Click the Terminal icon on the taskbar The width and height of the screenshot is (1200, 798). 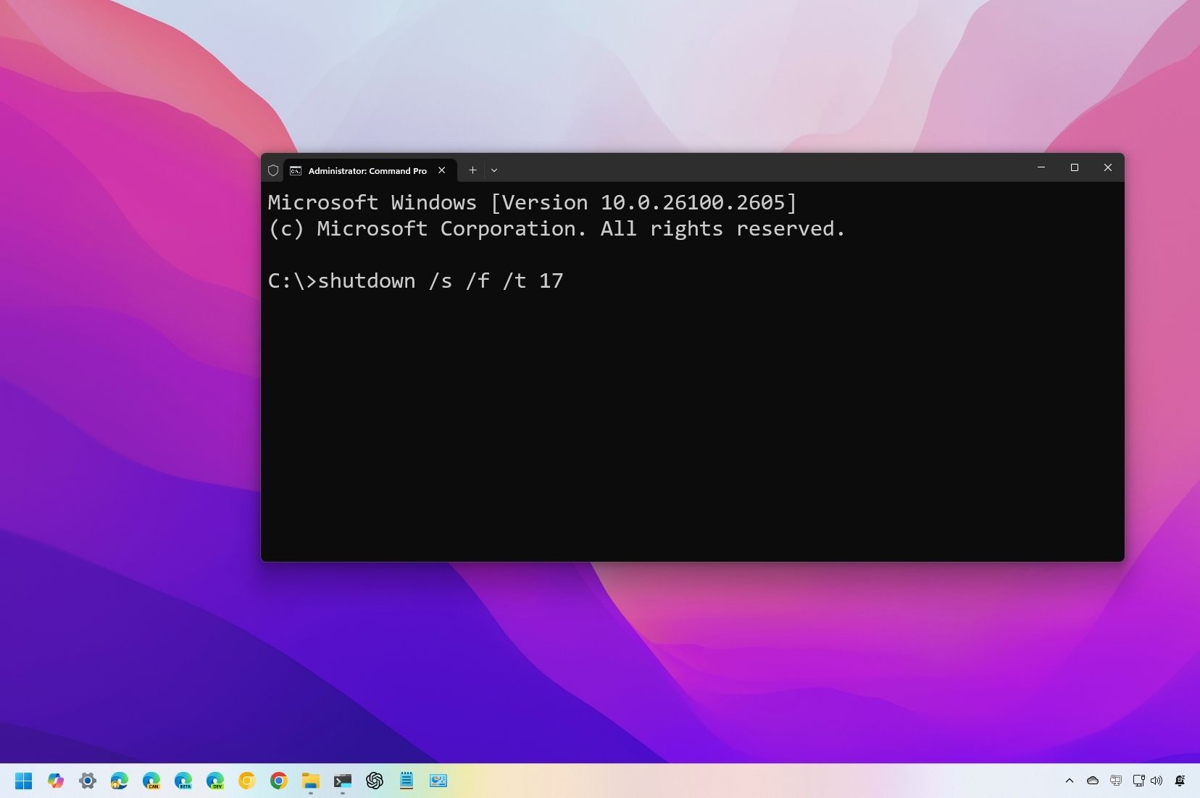343,781
